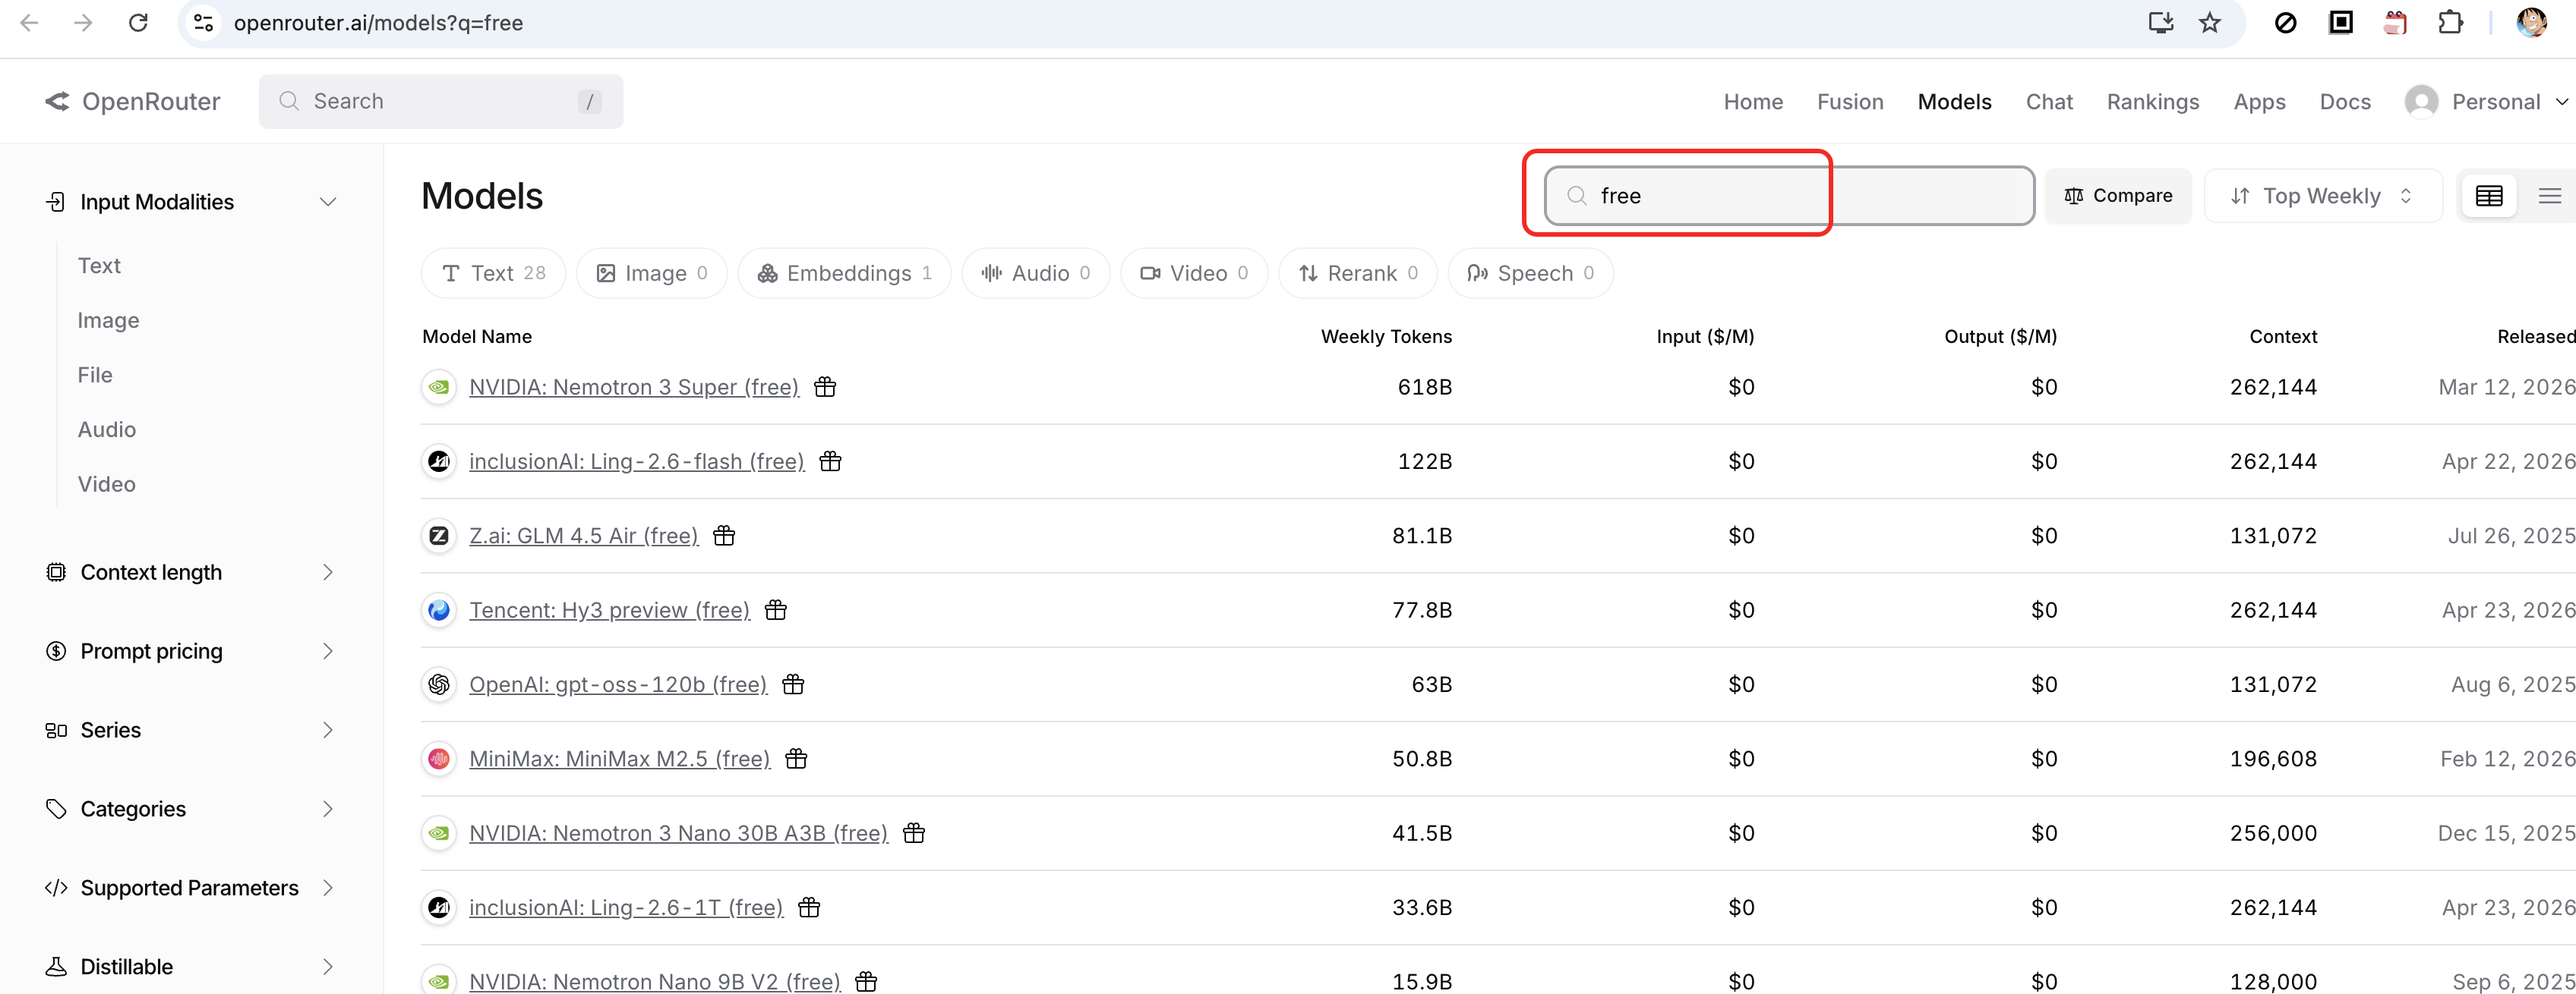The image size is (2576, 994).
Task: Click the OpenAI logo next to gpt-oss-120b
Action: [x=439, y=684]
